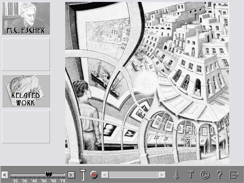Click the gray horizontal bar in toolbar
The width and height of the screenshot is (244, 183).
click(x=133, y=175)
